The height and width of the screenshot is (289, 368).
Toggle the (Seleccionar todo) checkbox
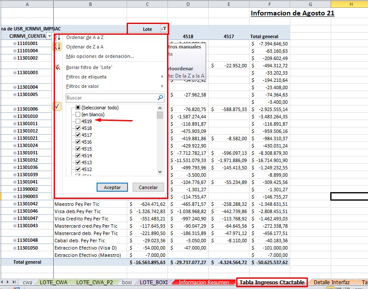(78, 108)
